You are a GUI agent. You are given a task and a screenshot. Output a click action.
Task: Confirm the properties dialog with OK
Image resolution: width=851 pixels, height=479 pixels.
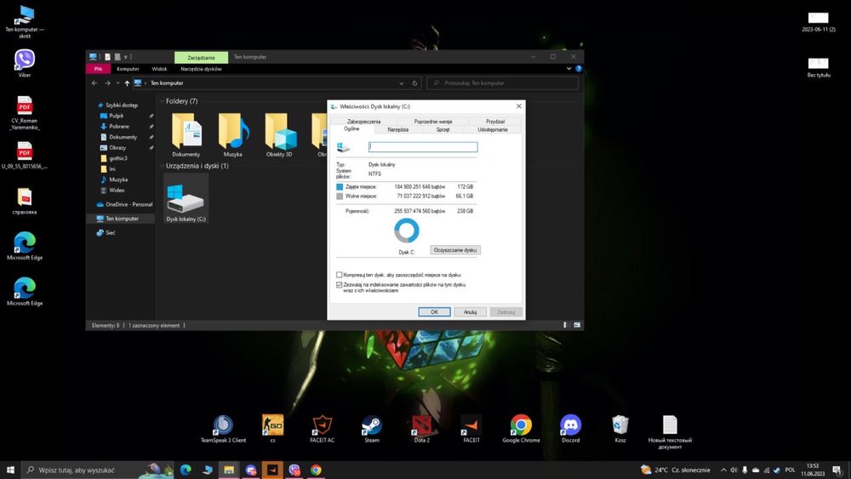434,312
